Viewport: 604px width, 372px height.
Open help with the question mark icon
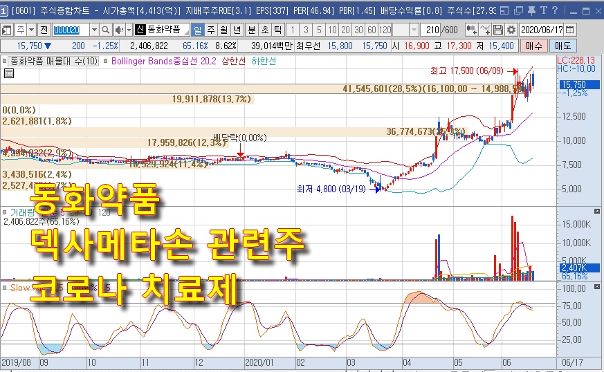[555, 10]
